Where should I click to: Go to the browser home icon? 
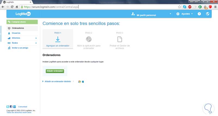[x=17, y=7]
